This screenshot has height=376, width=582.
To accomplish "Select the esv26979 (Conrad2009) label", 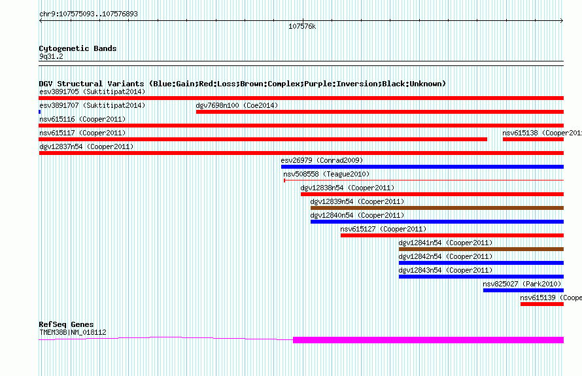I will tap(322, 160).
